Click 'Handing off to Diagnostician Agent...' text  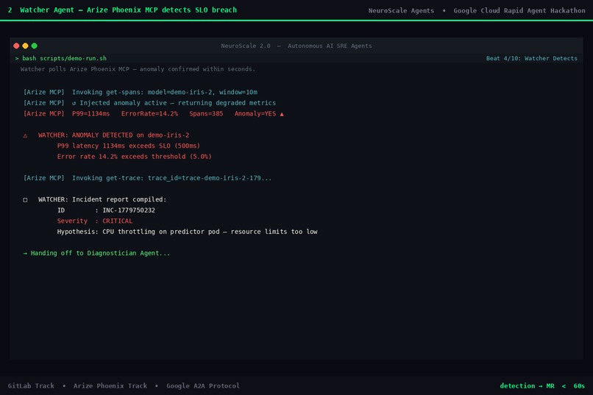(100, 253)
